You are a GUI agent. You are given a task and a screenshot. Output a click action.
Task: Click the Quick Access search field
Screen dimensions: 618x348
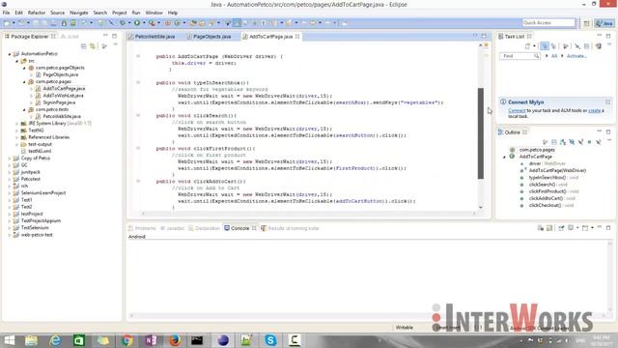(548, 23)
